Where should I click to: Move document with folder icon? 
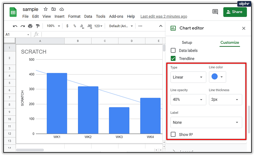click(x=54, y=9)
